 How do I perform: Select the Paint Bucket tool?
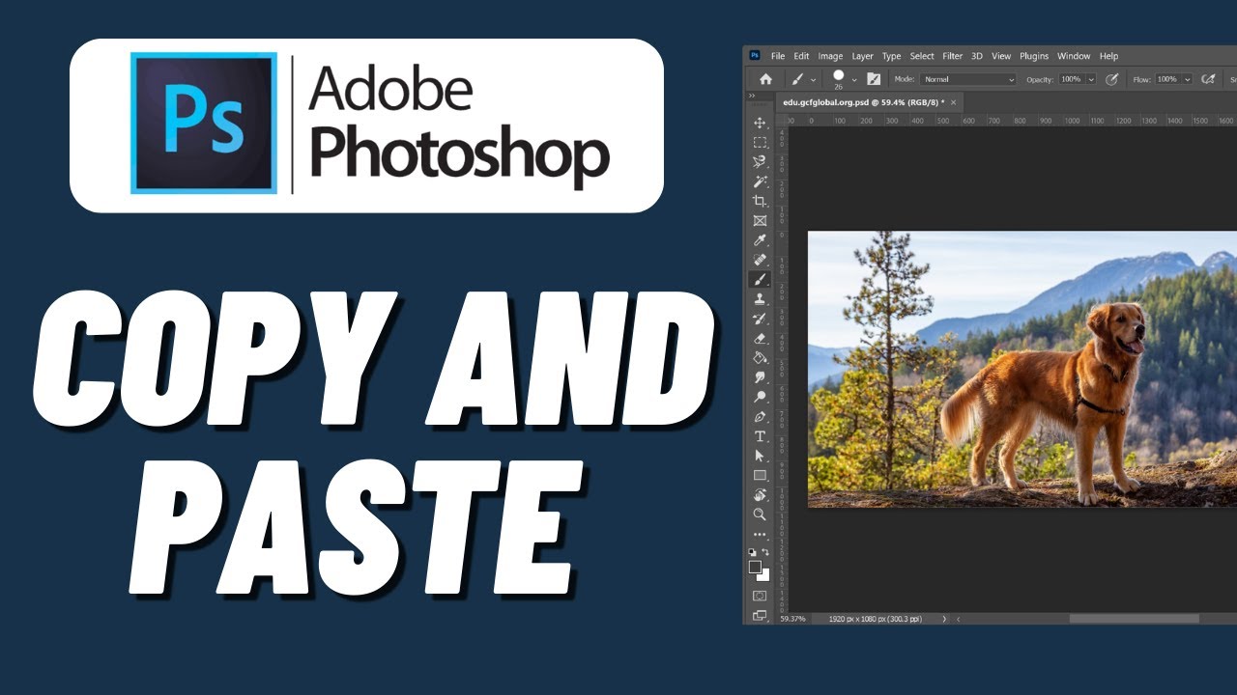(x=760, y=357)
